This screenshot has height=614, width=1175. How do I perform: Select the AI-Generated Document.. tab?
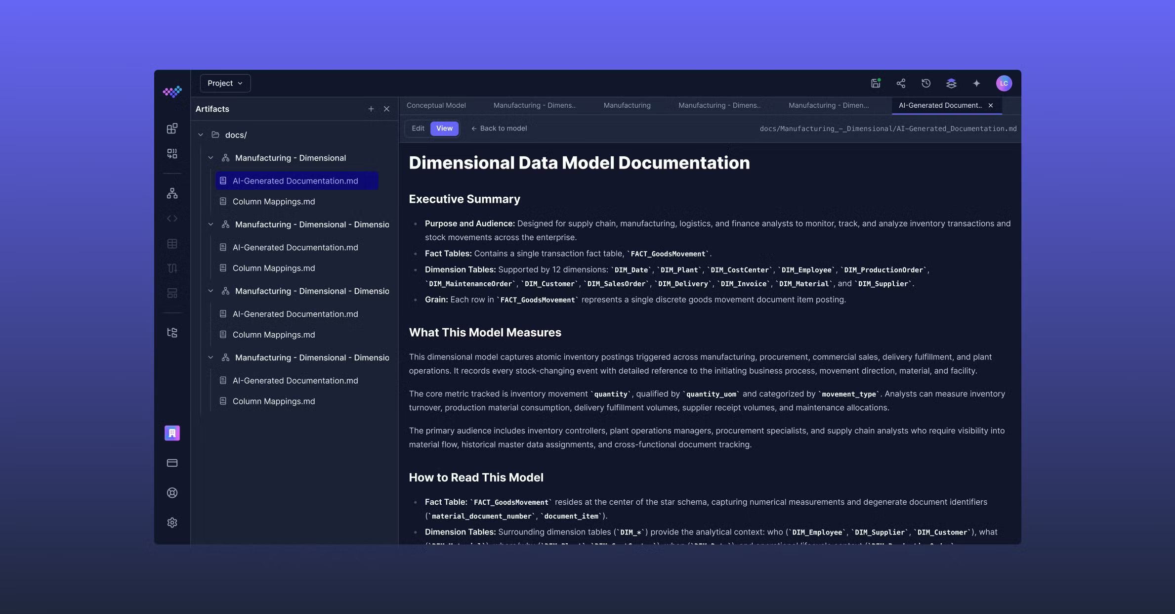[940, 105]
